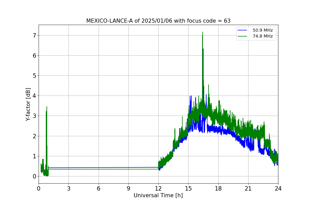Click x-axis tick label 9
Screen dimensions: 309x206
point(128,188)
